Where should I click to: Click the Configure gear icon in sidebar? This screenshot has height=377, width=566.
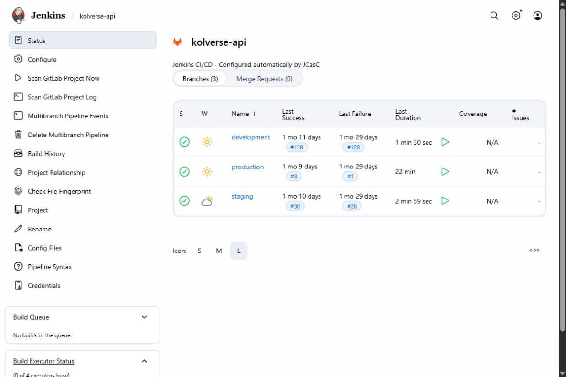tap(19, 59)
